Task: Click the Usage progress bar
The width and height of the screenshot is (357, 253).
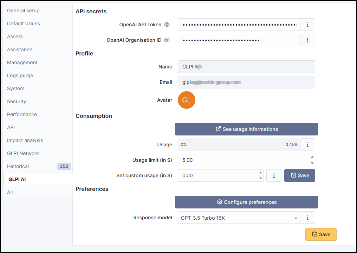Action: [x=239, y=145]
